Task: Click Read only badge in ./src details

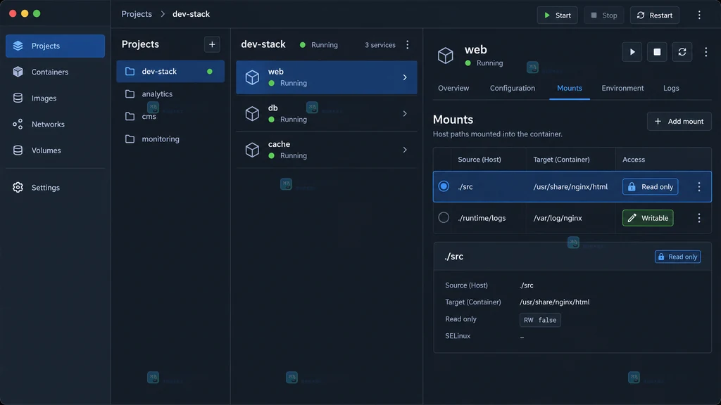Action: [x=678, y=257]
